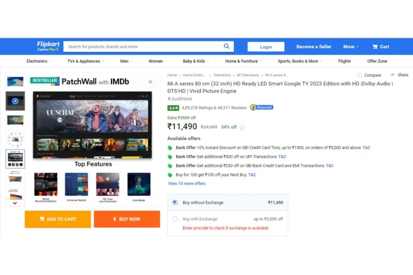The height and width of the screenshot is (275, 413).
Task: Open T&C for UPI Transactions offer
Action: [x=282, y=157]
